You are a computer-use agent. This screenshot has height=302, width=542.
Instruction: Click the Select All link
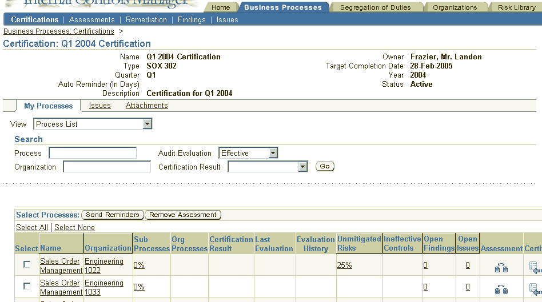[32, 227]
